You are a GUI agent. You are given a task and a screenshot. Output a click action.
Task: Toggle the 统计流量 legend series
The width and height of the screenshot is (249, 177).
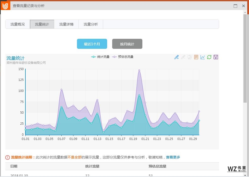(x=100, y=57)
